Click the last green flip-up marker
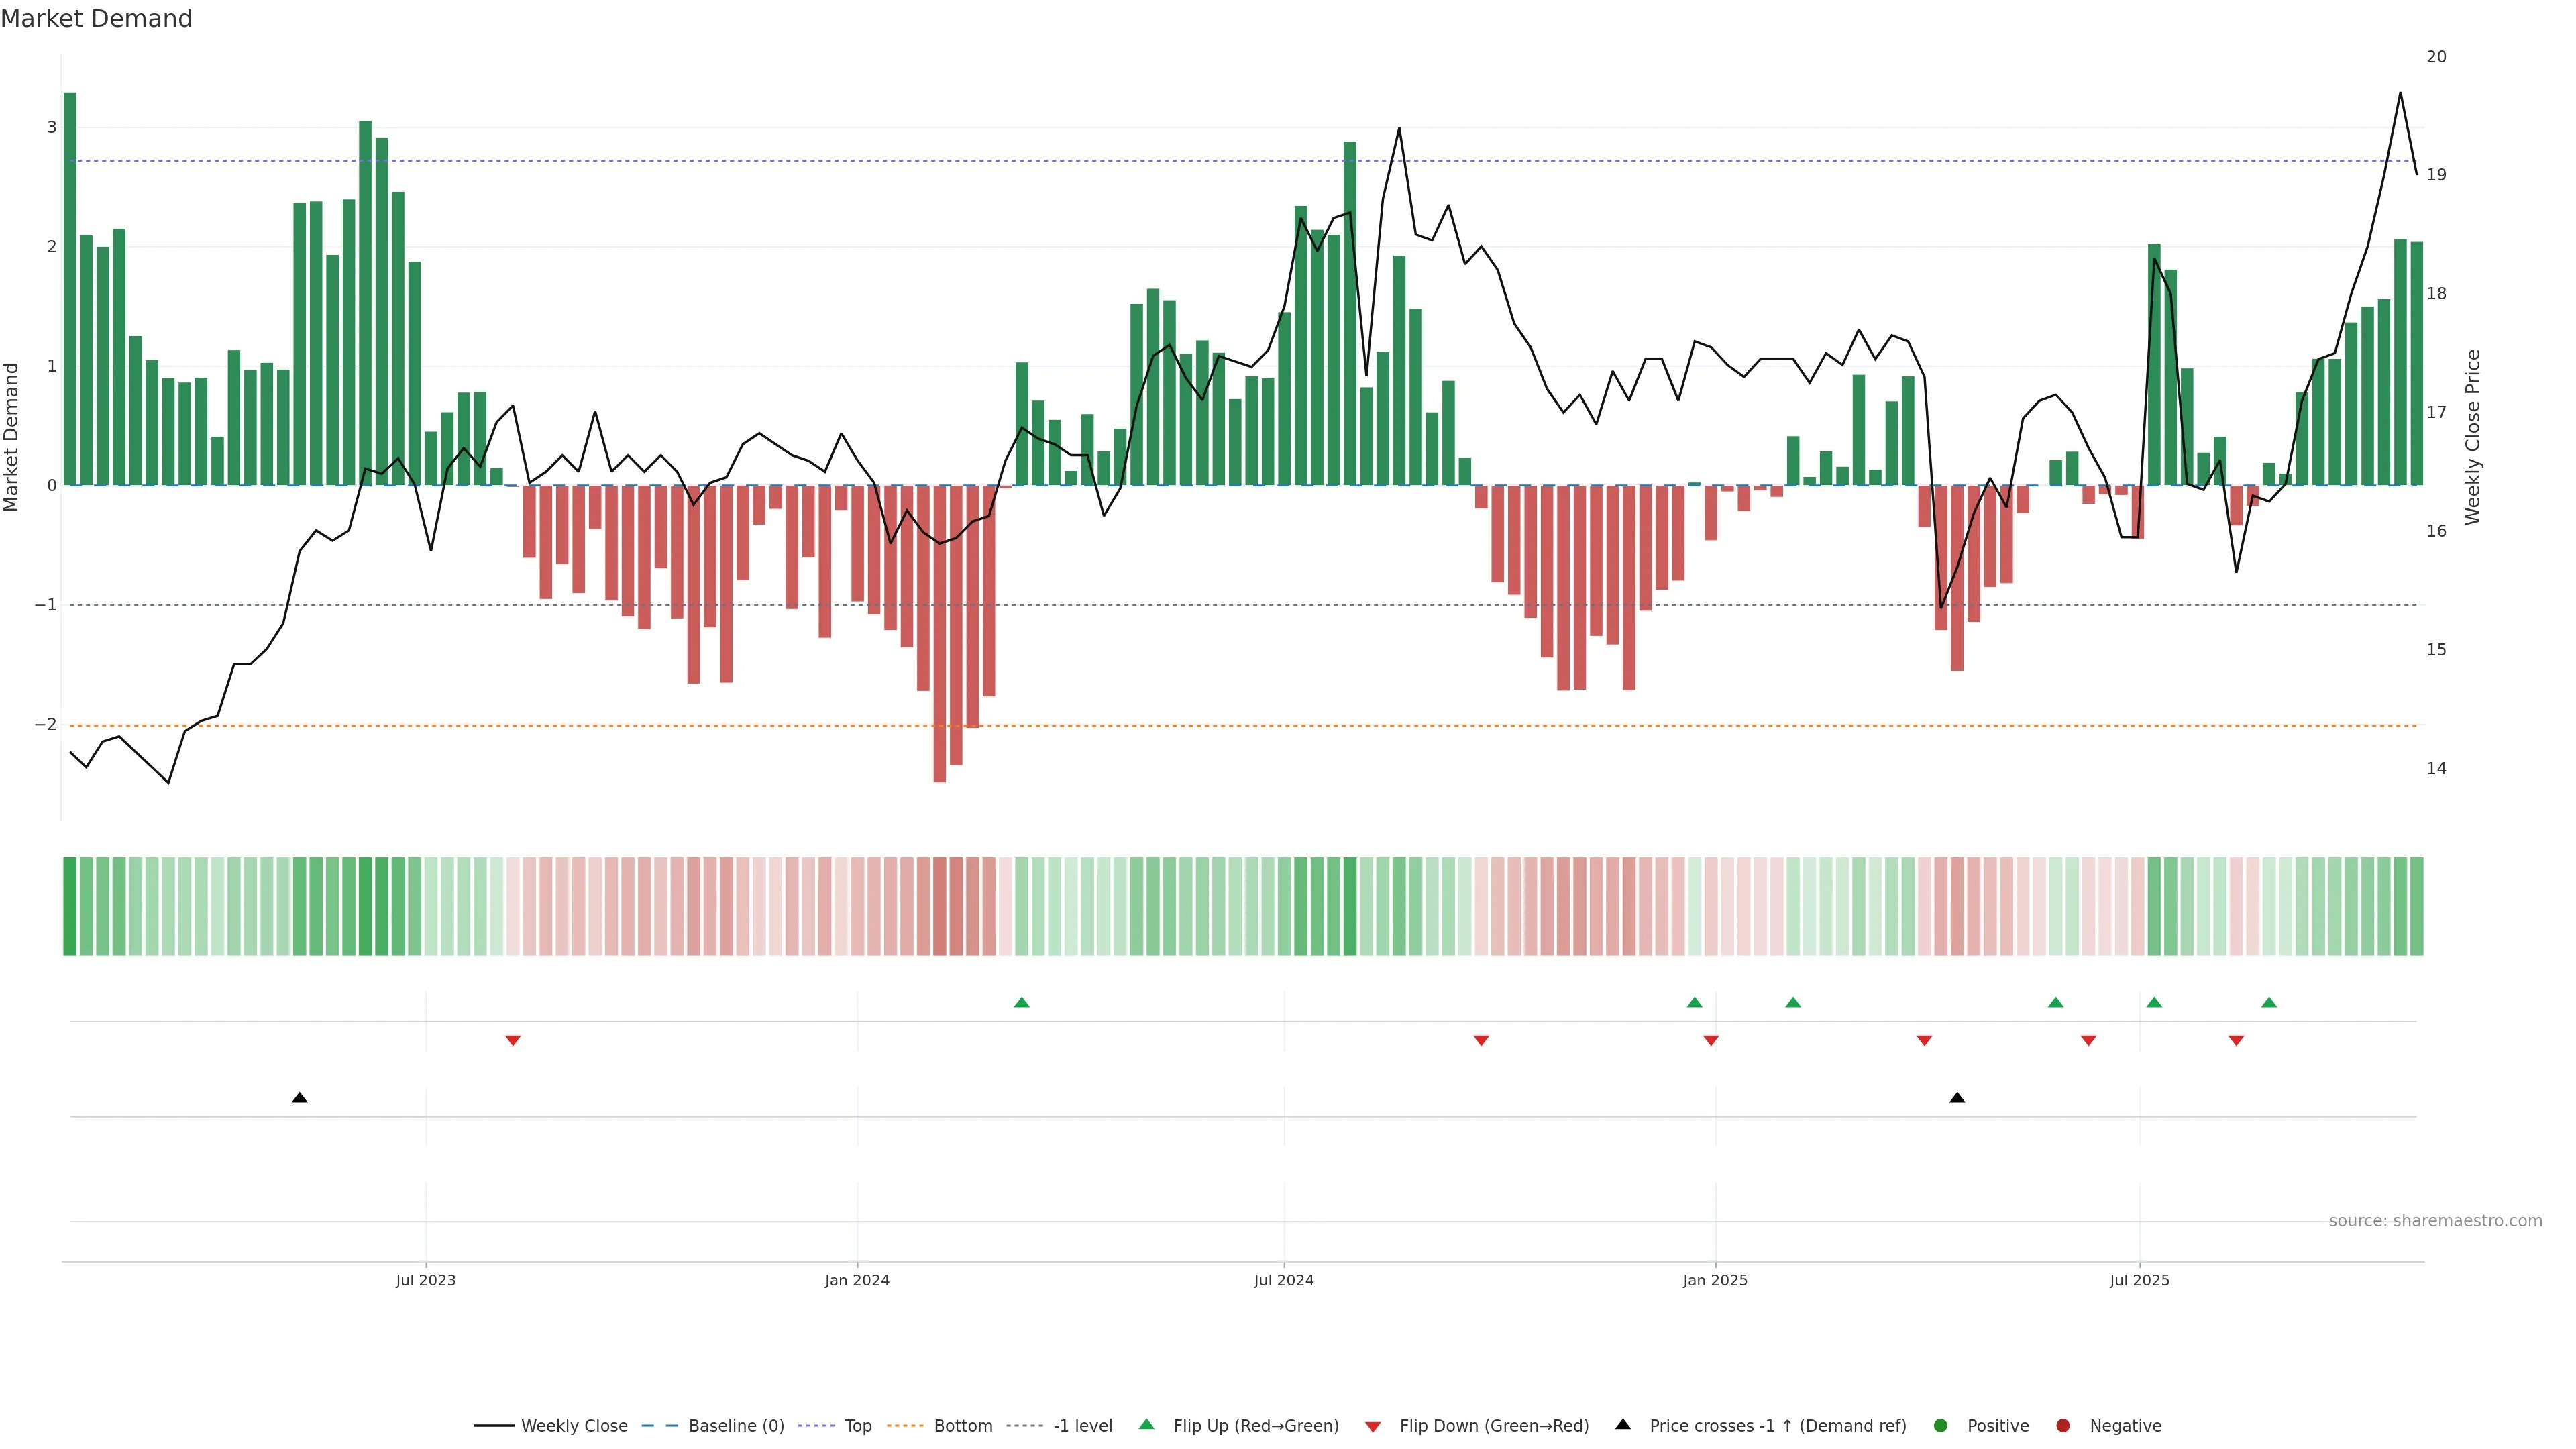2576x1449 pixels. tap(2269, 1003)
